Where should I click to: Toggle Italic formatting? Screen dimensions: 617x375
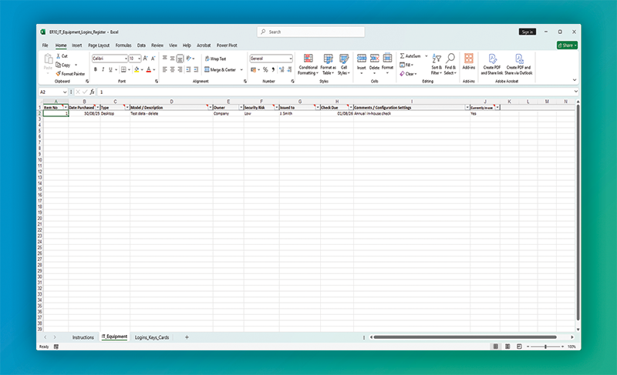(103, 69)
